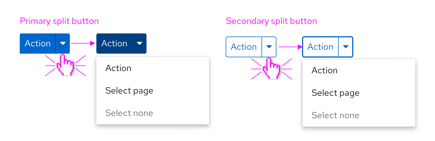Image resolution: width=435 pixels, height=141 pixels.
Task: Click Action on the thin-outlined secondary button
Action: [x=244, y=47]
